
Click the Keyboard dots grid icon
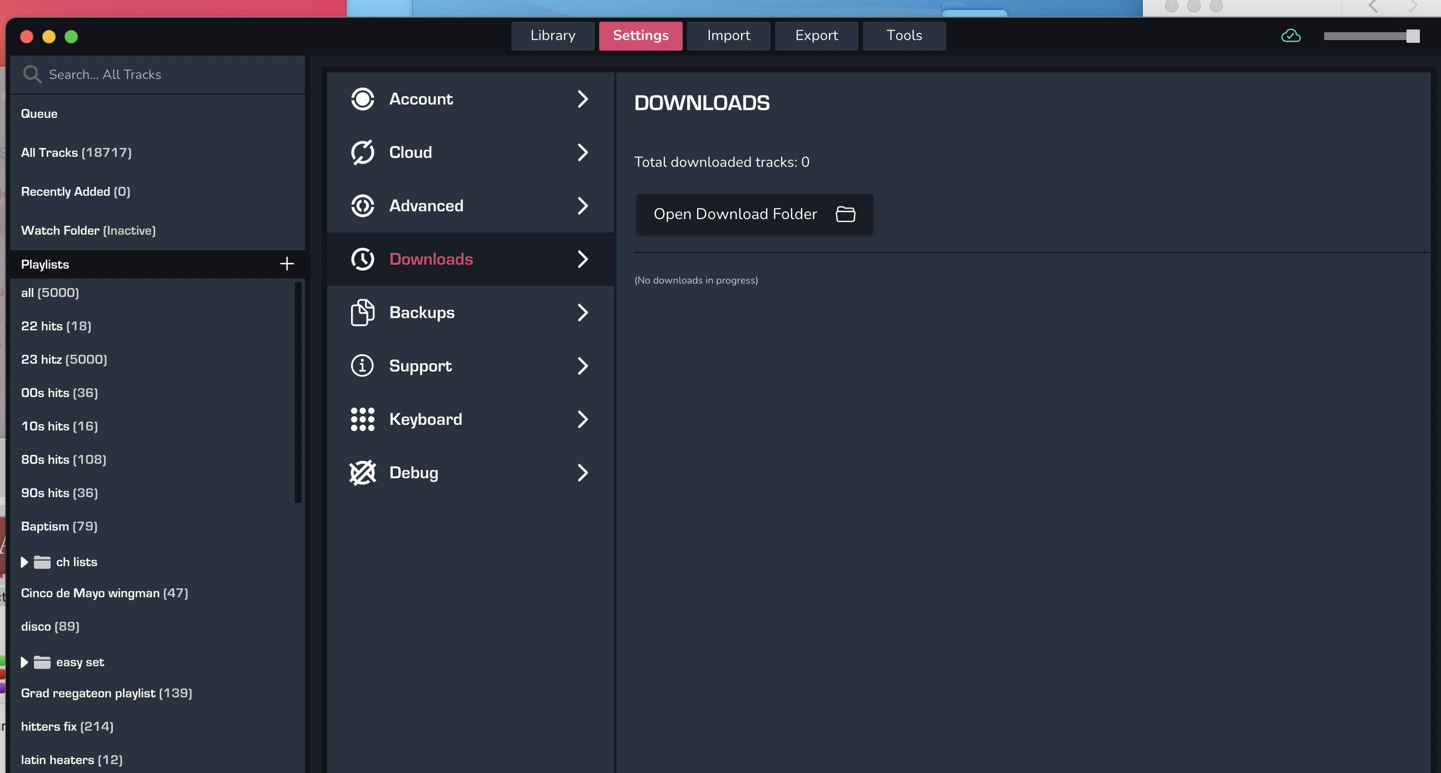tap(363, 419)
